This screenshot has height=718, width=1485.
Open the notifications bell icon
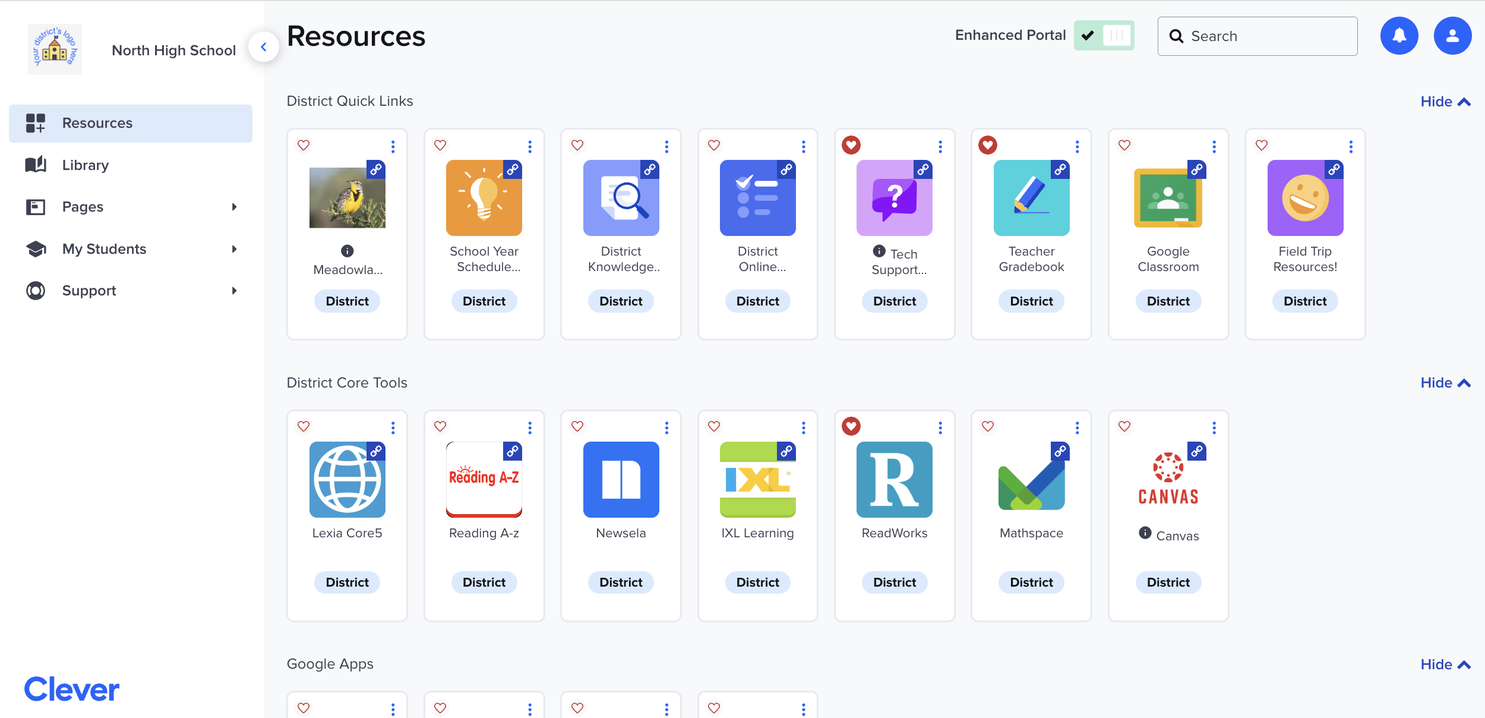pos(1399,36)
